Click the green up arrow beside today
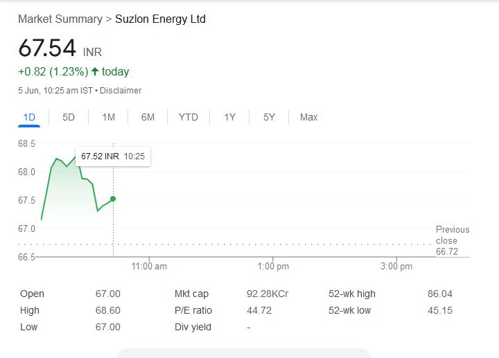The height and width of the screenshot is (358, 499). point(95,72)
